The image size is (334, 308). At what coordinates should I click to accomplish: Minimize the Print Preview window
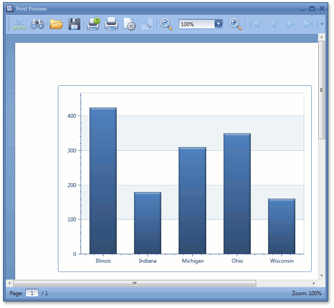point(302,9)
